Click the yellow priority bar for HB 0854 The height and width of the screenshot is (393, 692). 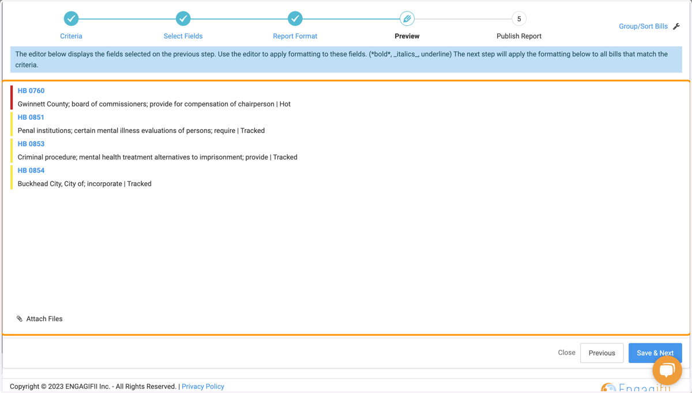(x=12, y=177)
